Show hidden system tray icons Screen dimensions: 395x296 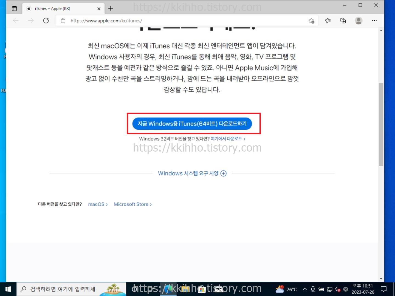pos(305,289)
